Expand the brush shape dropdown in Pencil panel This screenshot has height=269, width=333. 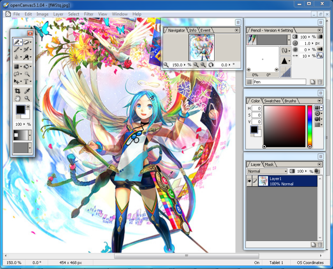coord(289,40)
